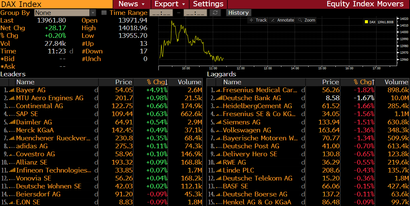
Task: Select Bayerische Motoren W name
Action: tap(260, 138)
